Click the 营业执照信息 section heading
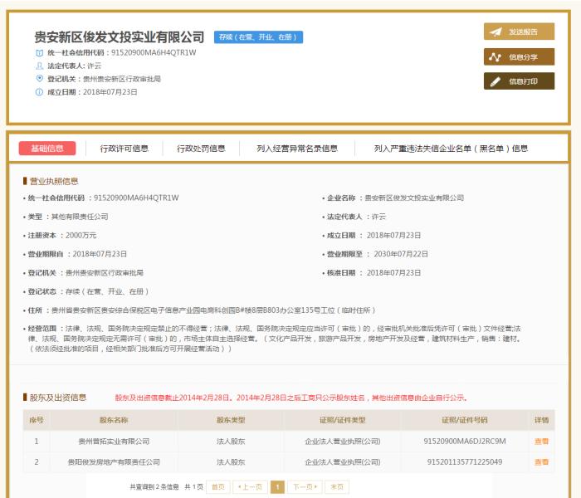Screen dimensions: 581x498 [x=54, y=181]
